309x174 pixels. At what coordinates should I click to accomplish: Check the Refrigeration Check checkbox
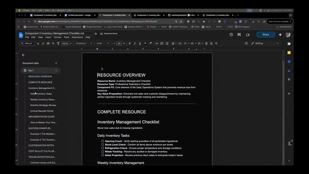pyautogui.click(x=102, y=148)
